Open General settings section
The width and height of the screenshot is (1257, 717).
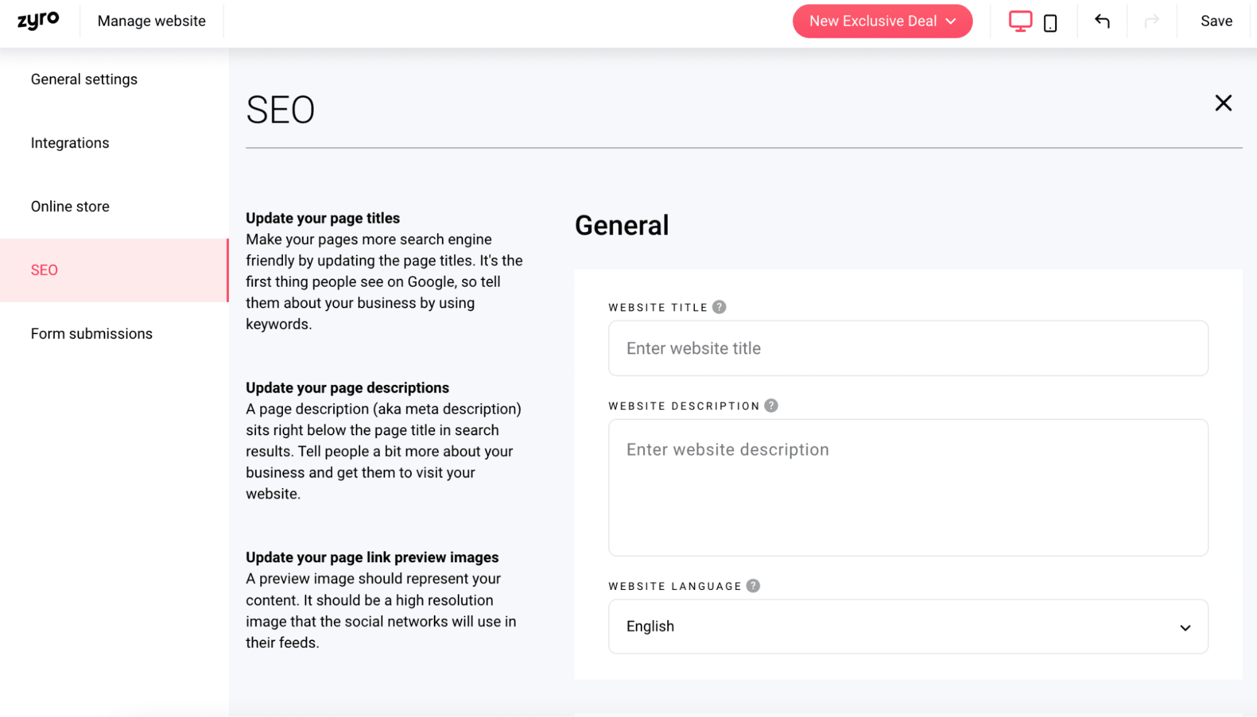(x=84, y=79)
